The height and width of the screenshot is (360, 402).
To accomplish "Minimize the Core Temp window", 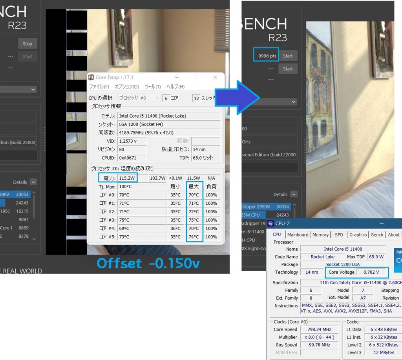I will [177, 77].
